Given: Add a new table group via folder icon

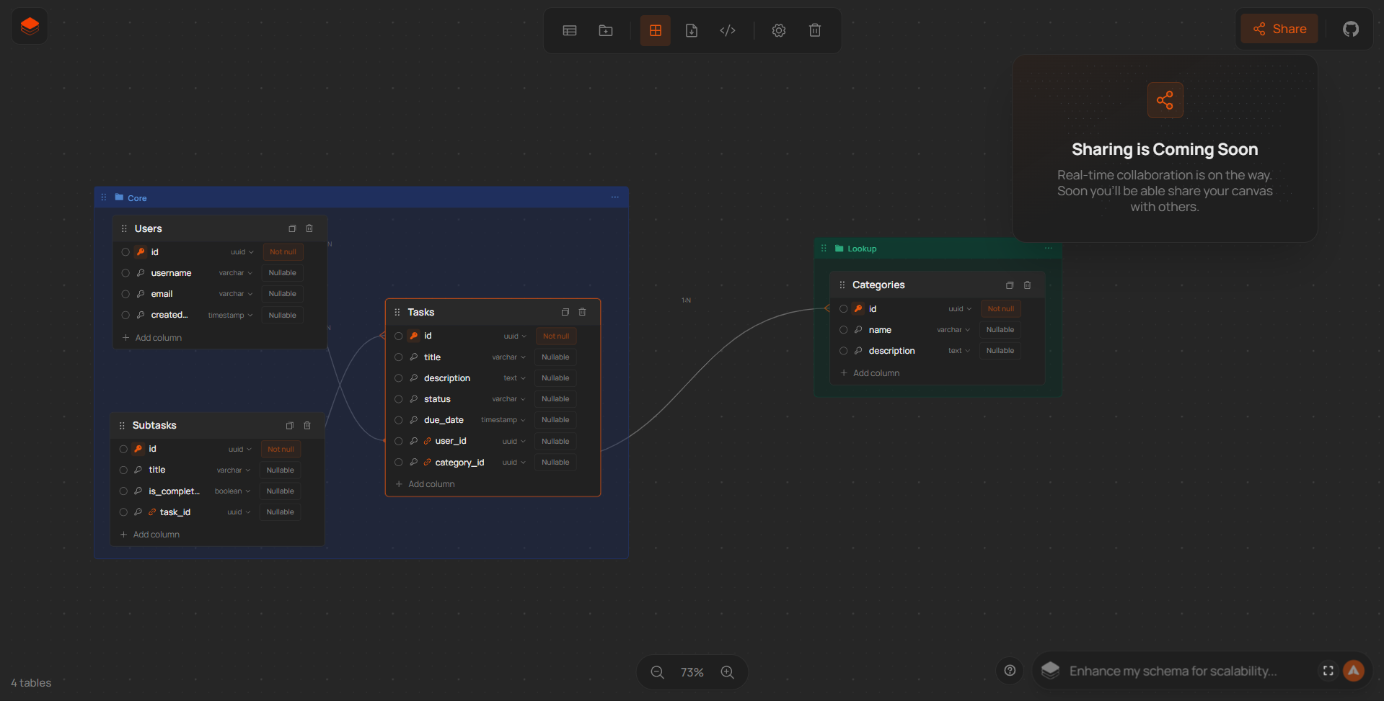Looking at the screenshot, I should click(x=605, y=30).
